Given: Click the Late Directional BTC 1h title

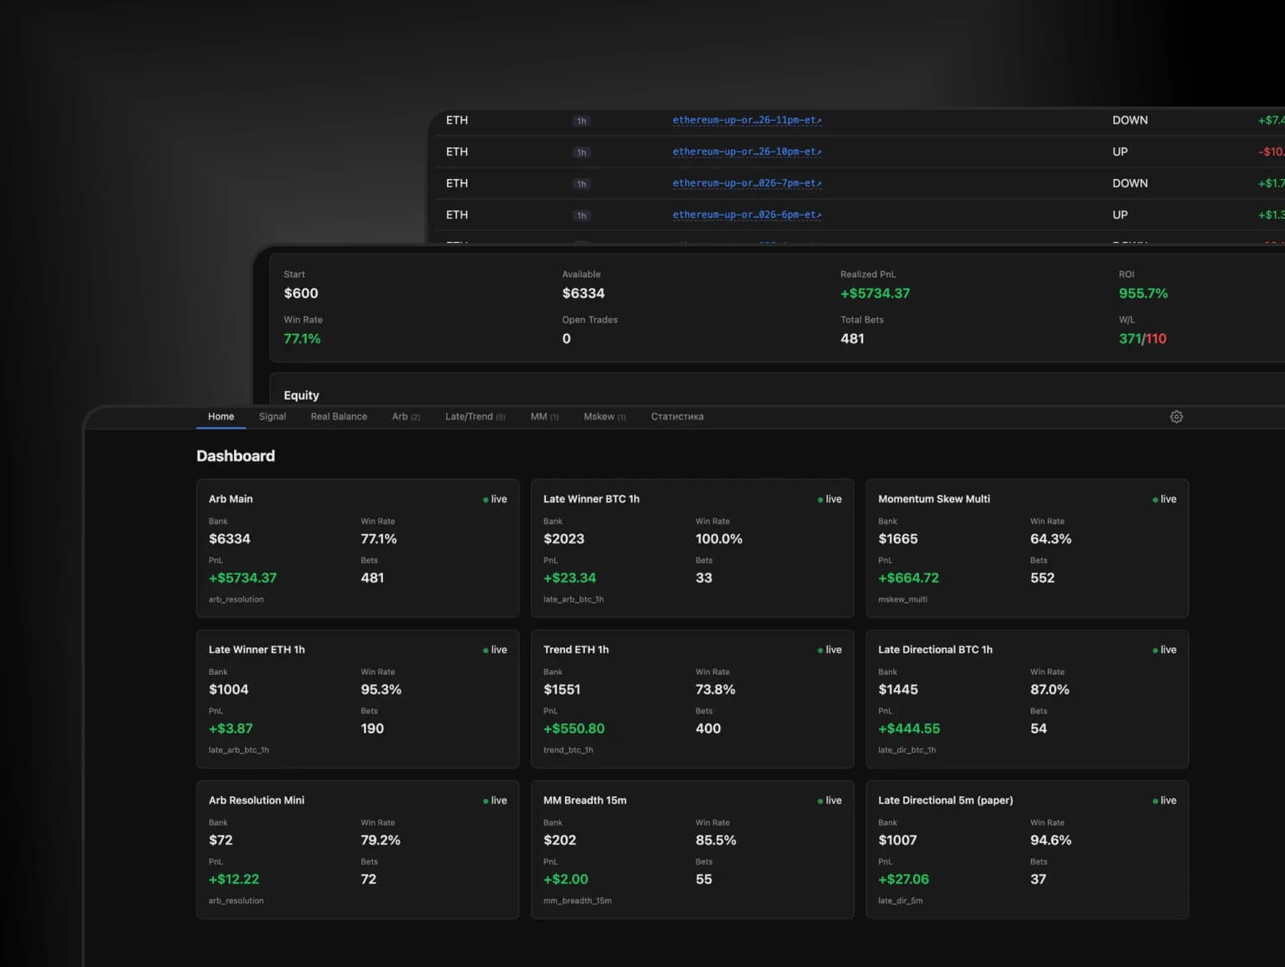Looking at the screenshot, I should 935,650.
